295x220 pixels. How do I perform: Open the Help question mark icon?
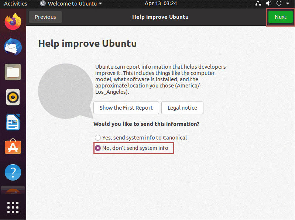click(x=13, y=172)
